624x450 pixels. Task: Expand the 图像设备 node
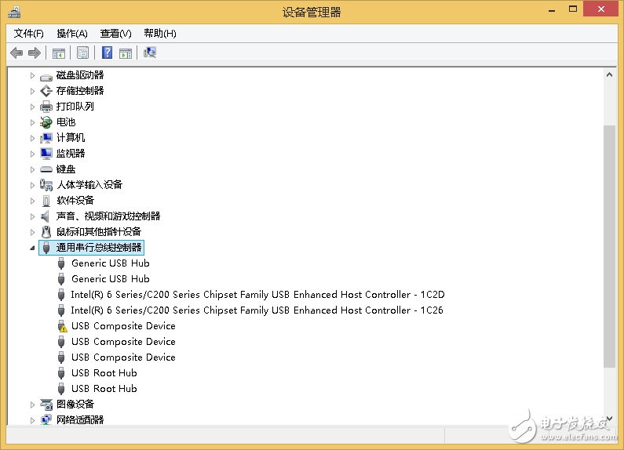point(32,405)
